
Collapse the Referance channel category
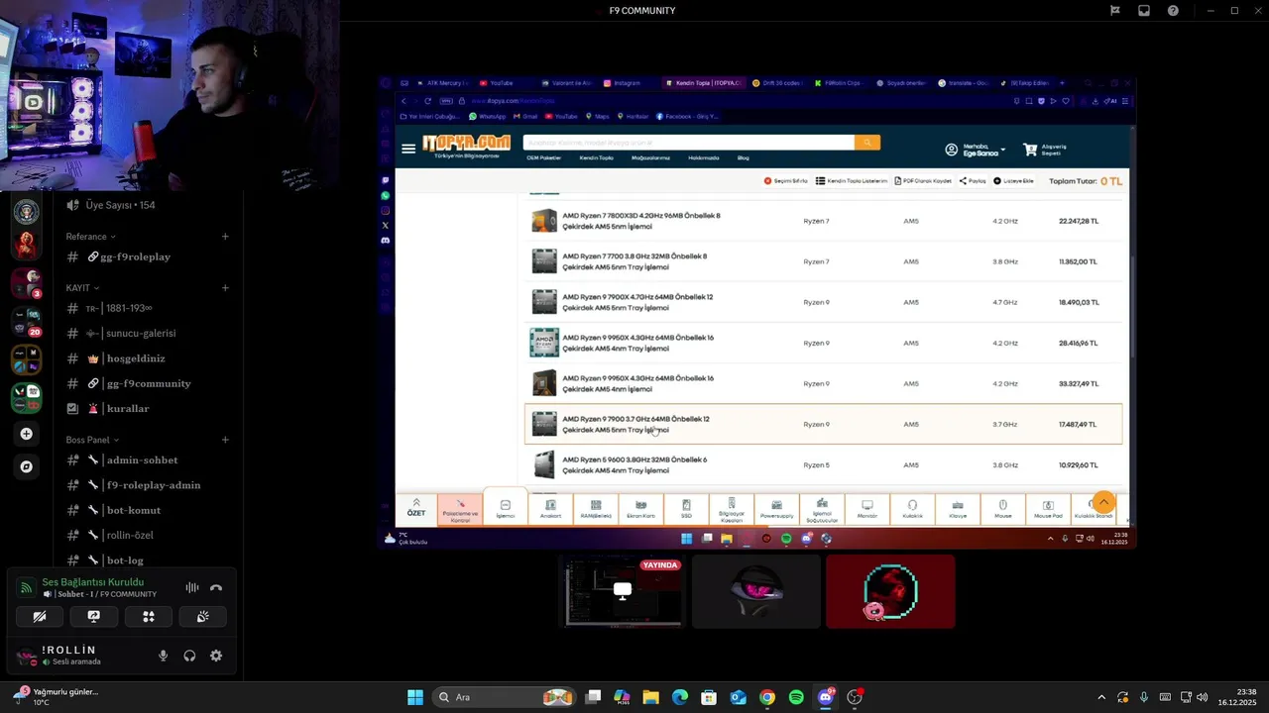[x=91, y=237]
